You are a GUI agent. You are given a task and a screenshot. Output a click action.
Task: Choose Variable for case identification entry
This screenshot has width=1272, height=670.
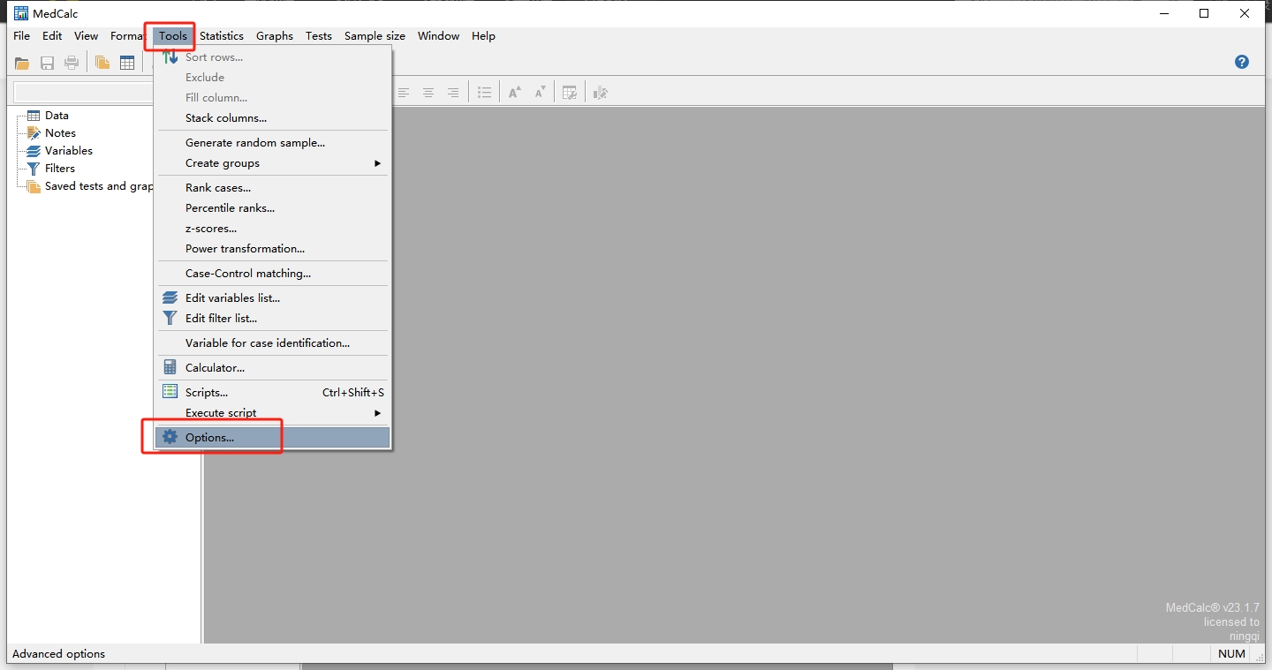click(272, 343)
